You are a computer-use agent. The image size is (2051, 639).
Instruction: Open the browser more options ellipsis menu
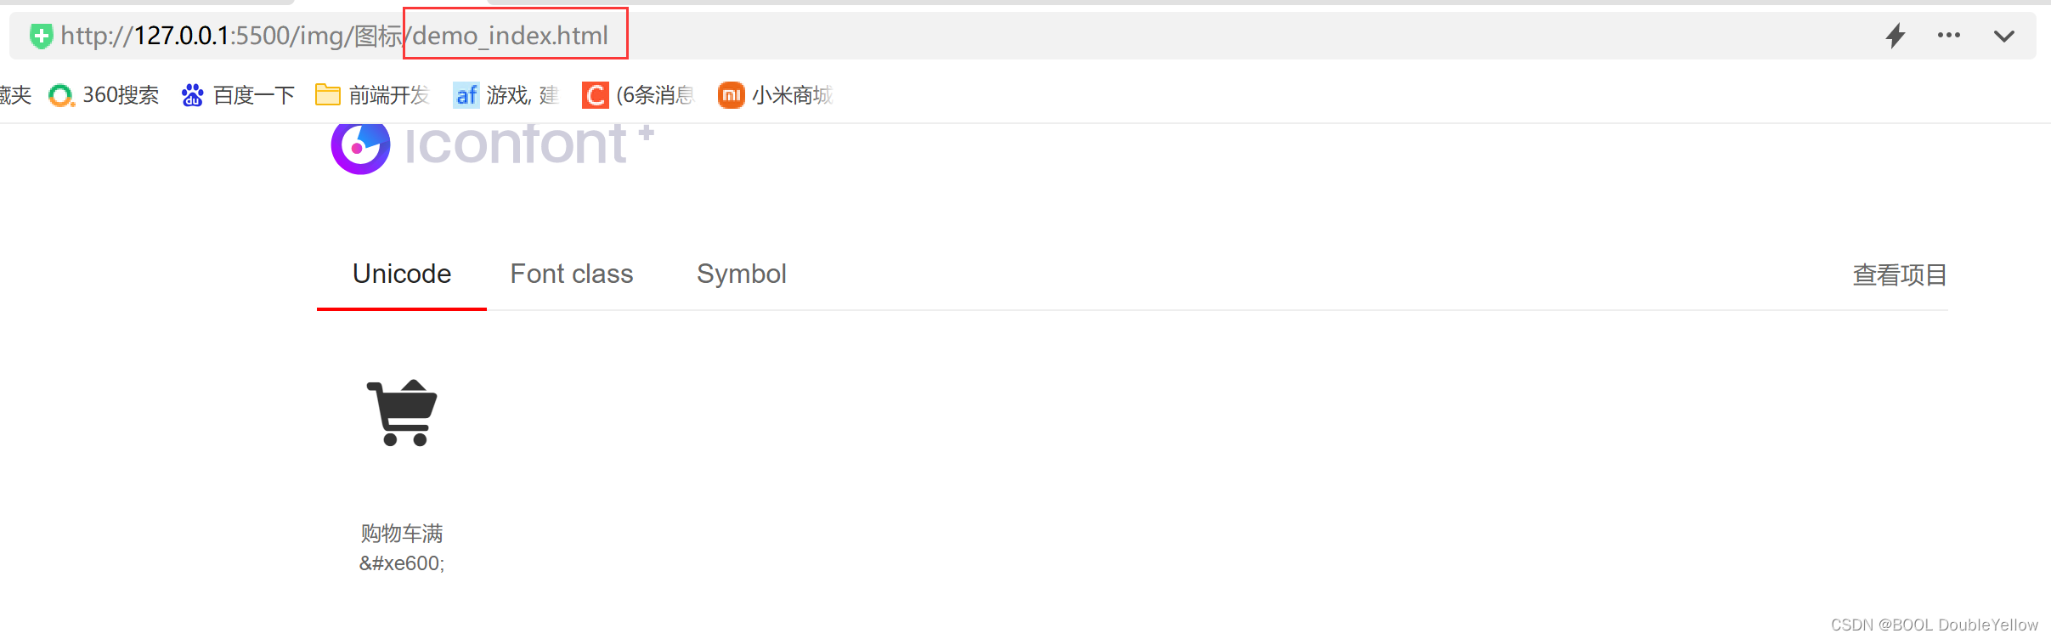click(1949, 36)
